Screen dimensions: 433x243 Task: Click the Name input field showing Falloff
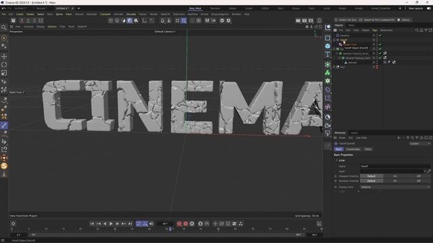[x=395, y=166]
